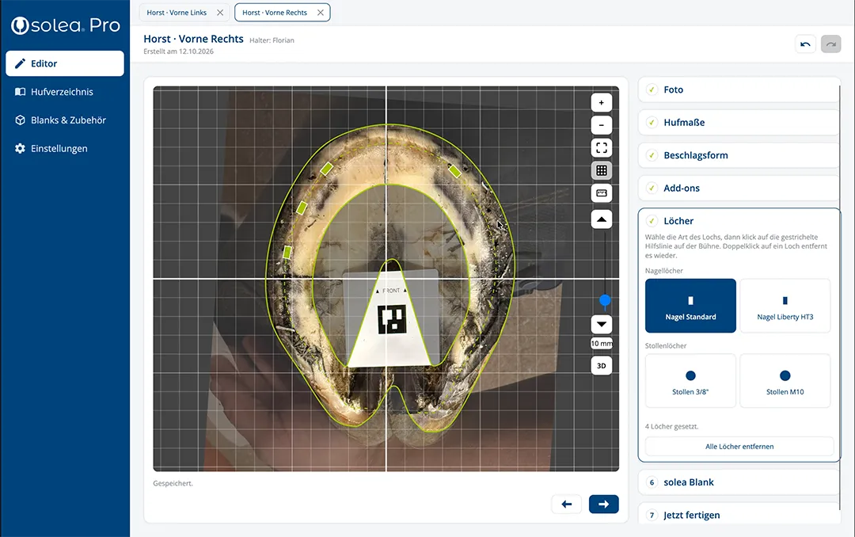Click Alle Löcher entfernen button
The image size is (855, 537).
739,447
